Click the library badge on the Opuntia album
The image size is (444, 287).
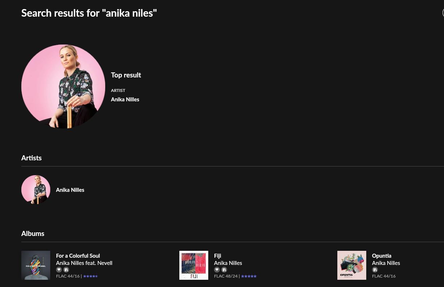click(375, 270)
